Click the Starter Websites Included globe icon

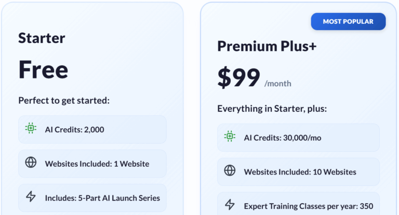click(31, 163)
